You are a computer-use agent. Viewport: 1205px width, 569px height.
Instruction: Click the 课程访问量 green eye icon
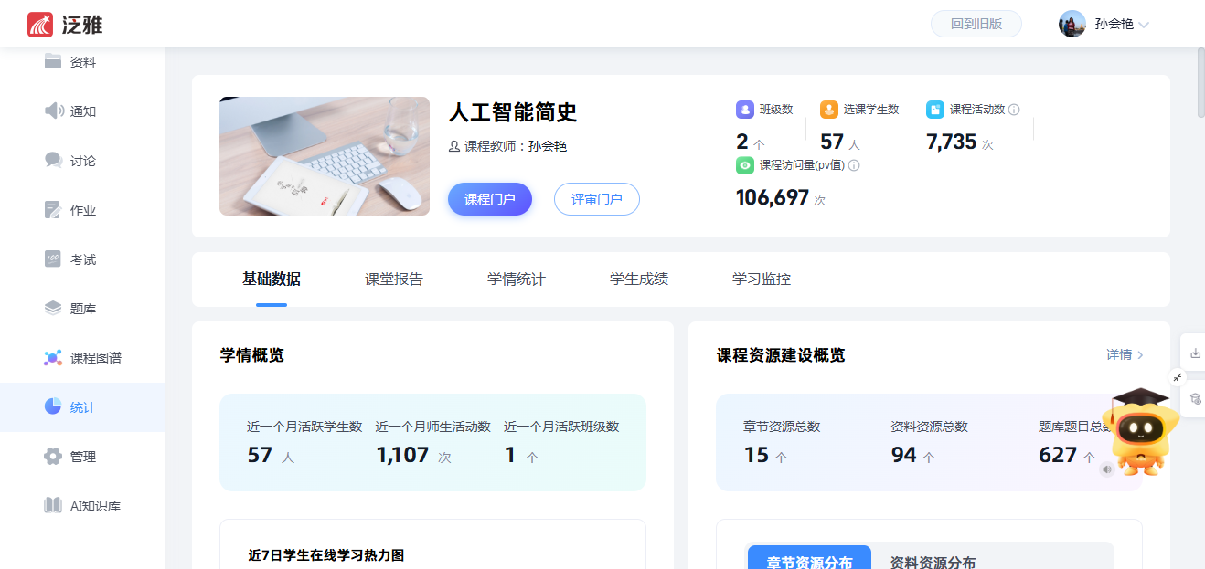pyautogui.click(x=745, y=165)
